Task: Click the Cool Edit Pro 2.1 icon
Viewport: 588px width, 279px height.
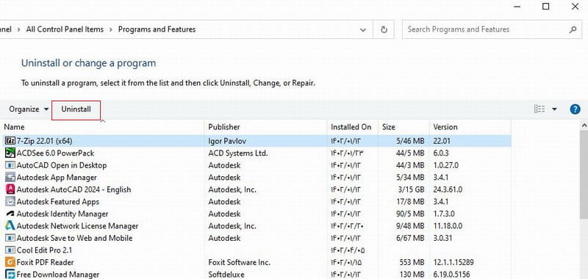Action: [x=10, y=250]
